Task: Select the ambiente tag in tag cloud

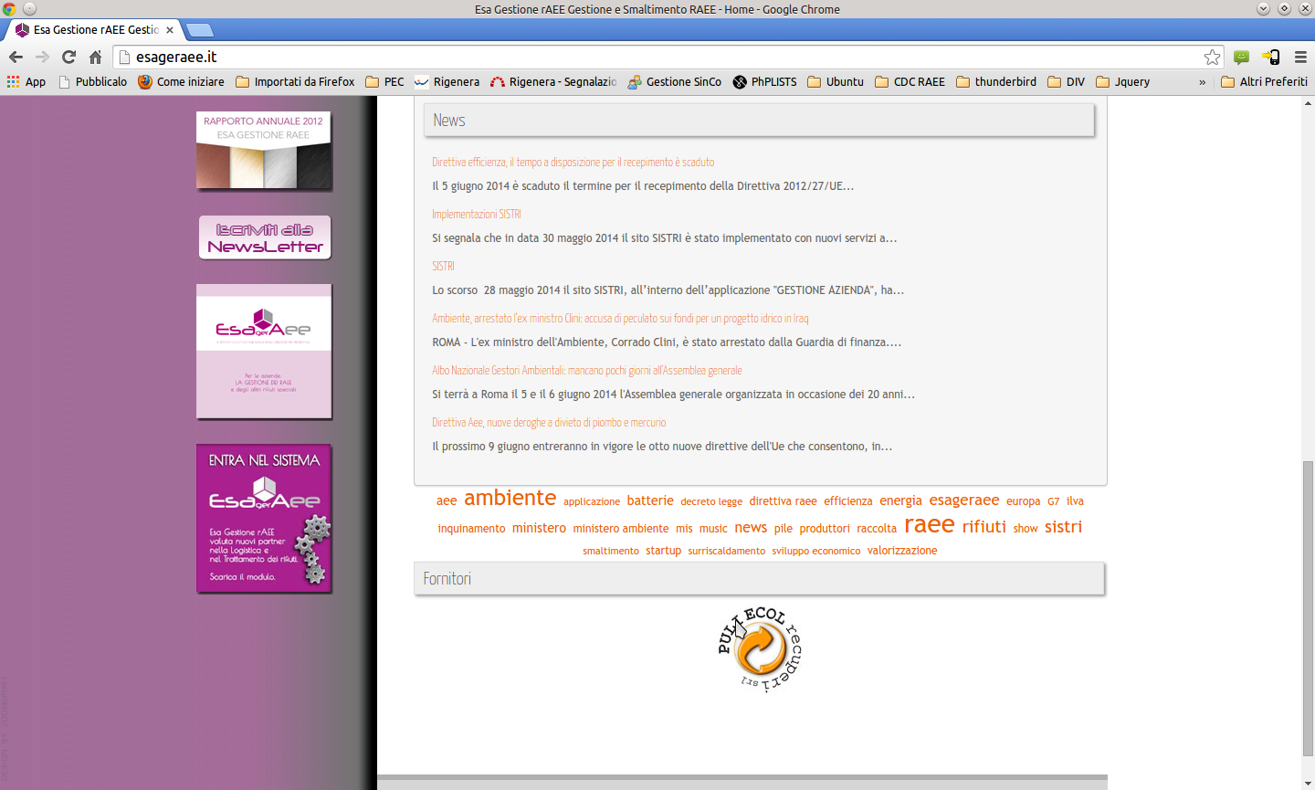Action: (x=510, y=498)
